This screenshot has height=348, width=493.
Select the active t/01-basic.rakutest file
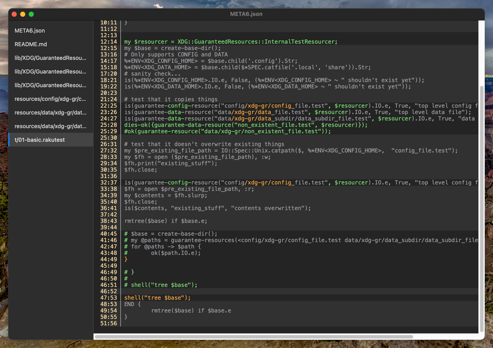pyautogui.click(x=41, y=140)
